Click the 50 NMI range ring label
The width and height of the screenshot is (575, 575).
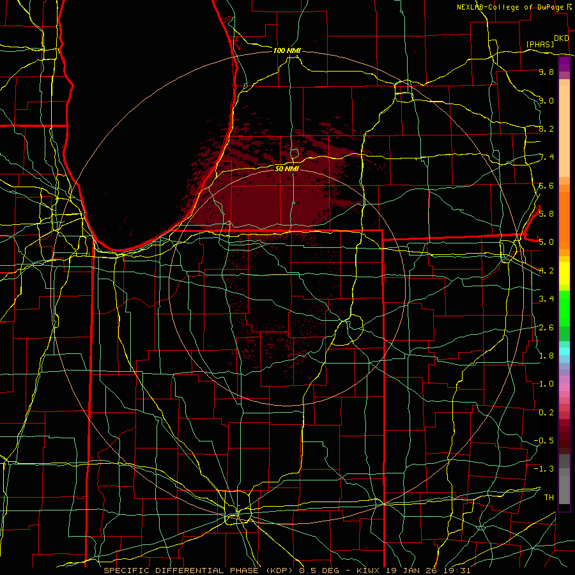click(x=287, y=169)
